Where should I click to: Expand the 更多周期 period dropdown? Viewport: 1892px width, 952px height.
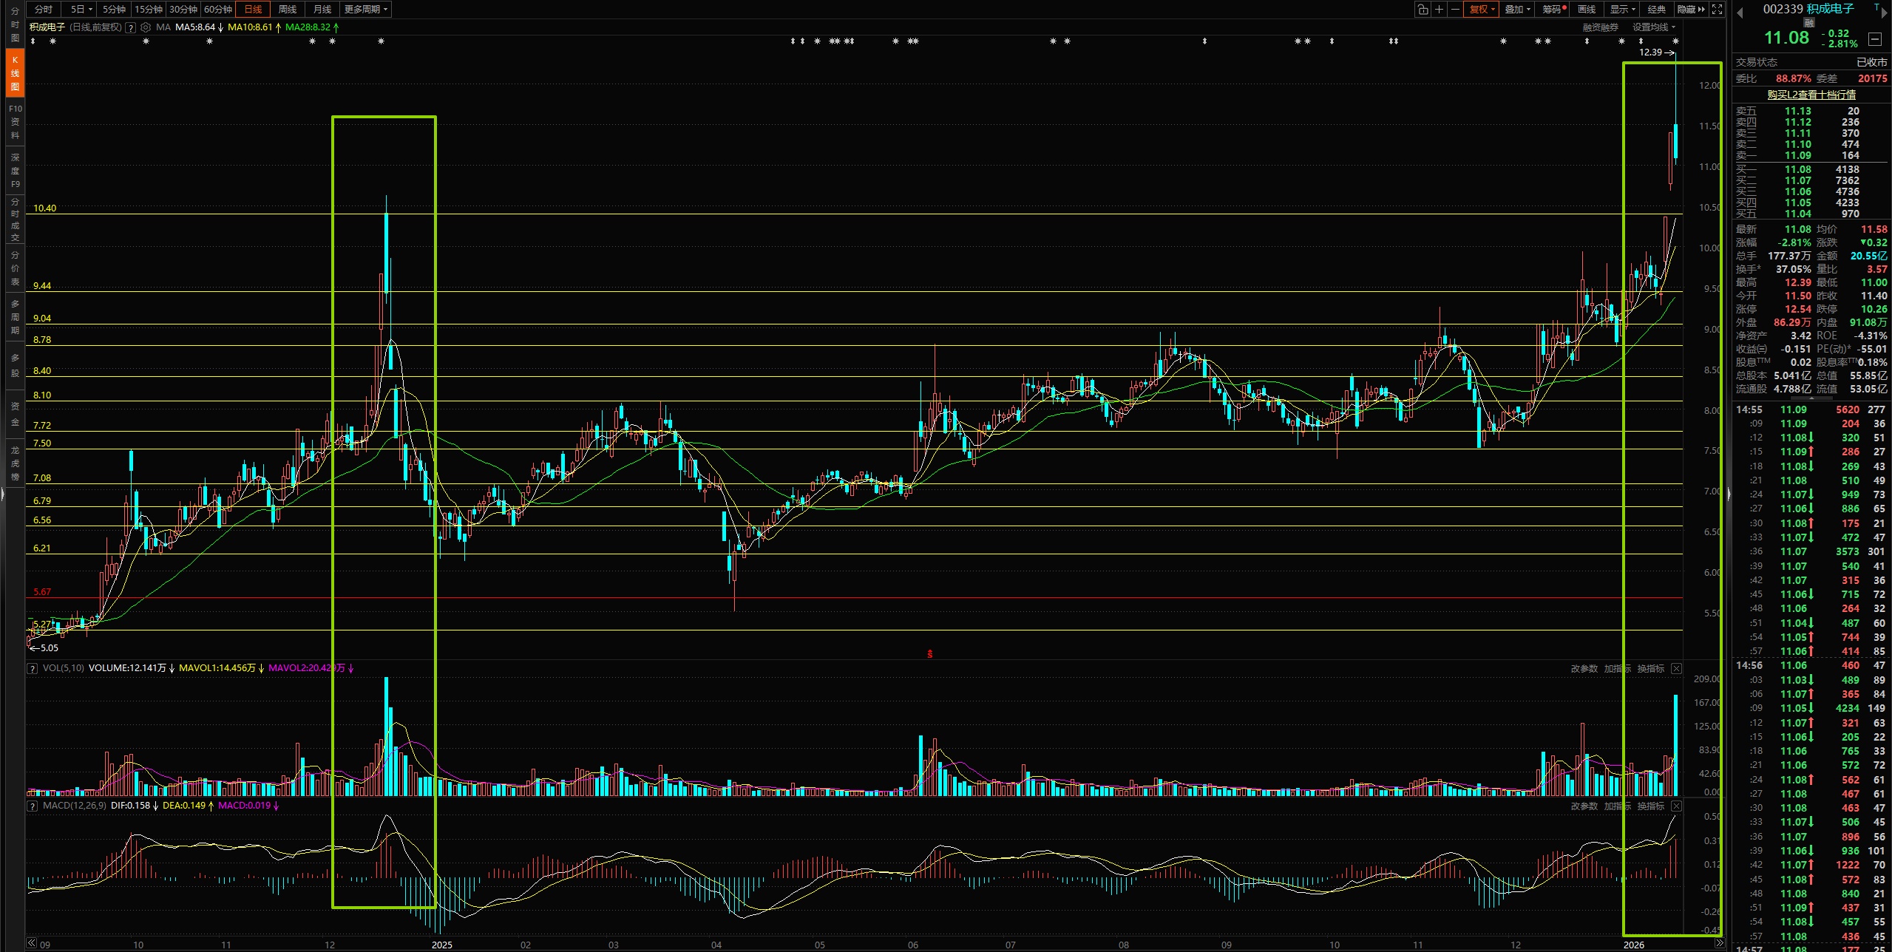[365, 10]
